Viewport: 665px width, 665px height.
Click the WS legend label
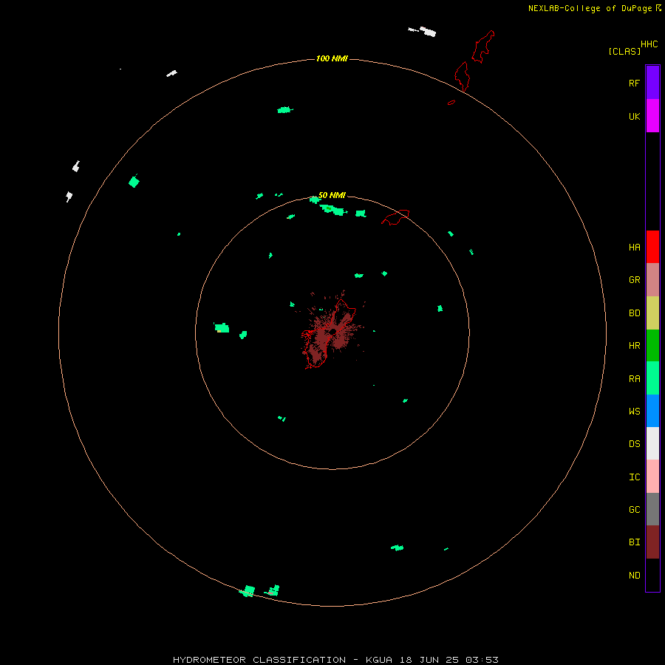tap(634, 412)
